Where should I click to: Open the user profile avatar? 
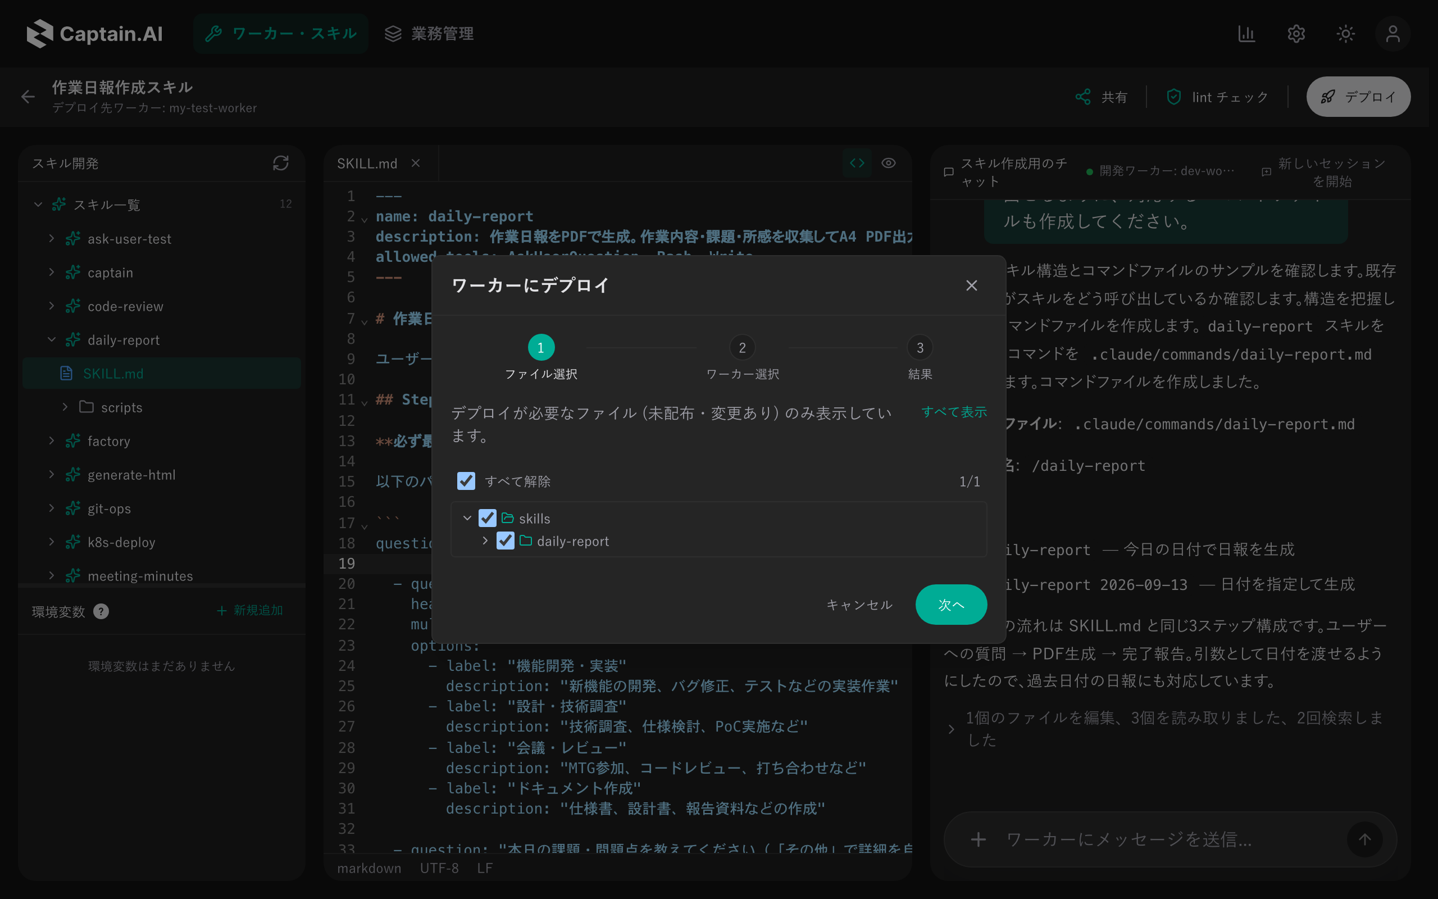[x=1393, y=34]
